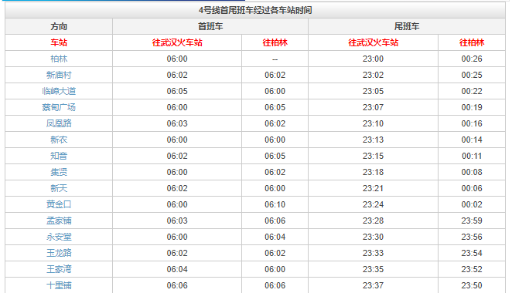Click 23:35 in the 王家湾 row

tap(374, 269)
